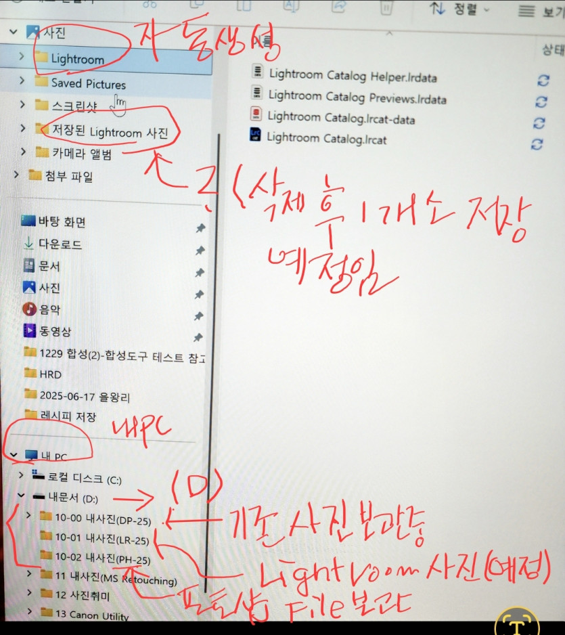Click the 동영상 videos icon

(30, 330)
